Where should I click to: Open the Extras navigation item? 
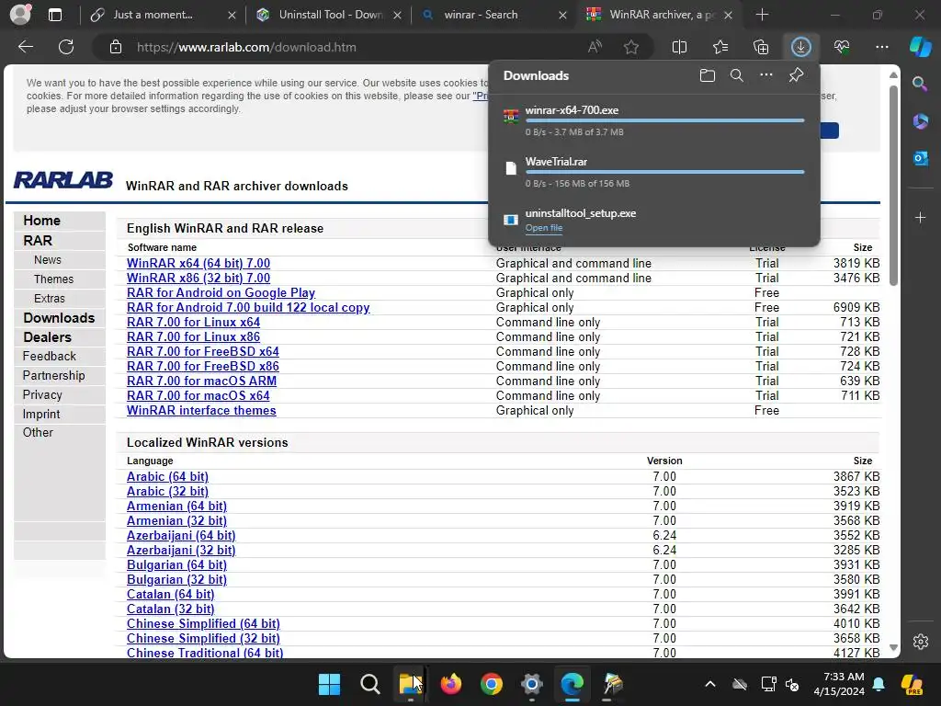pos(50,299)
